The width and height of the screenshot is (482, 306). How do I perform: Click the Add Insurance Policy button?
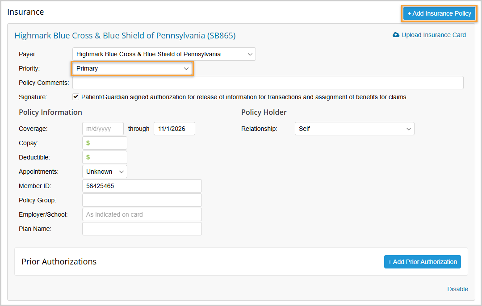tap(439, 13)
